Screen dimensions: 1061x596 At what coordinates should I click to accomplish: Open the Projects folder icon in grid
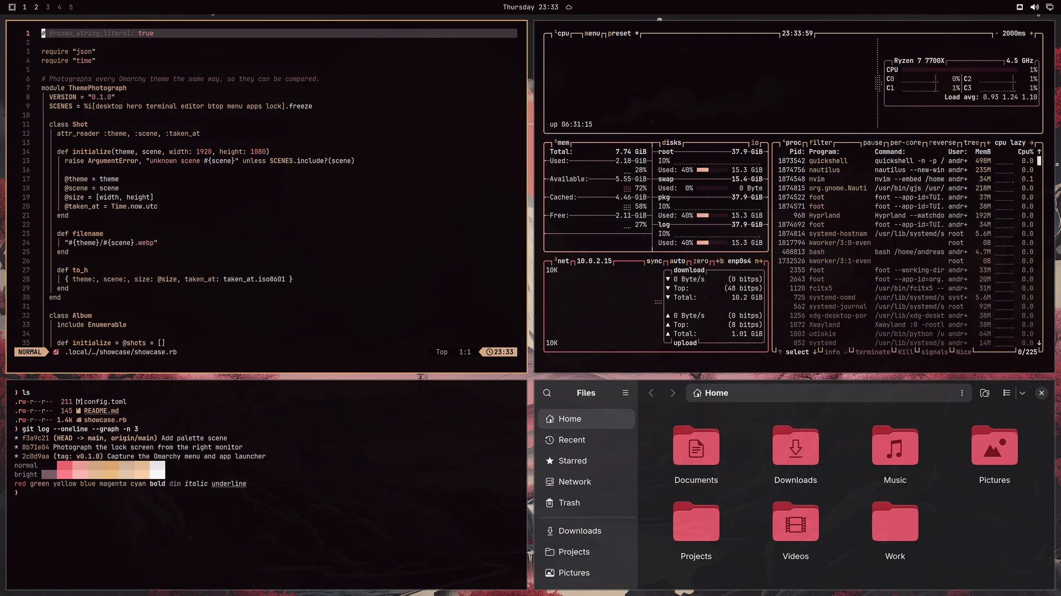point(696,531)
